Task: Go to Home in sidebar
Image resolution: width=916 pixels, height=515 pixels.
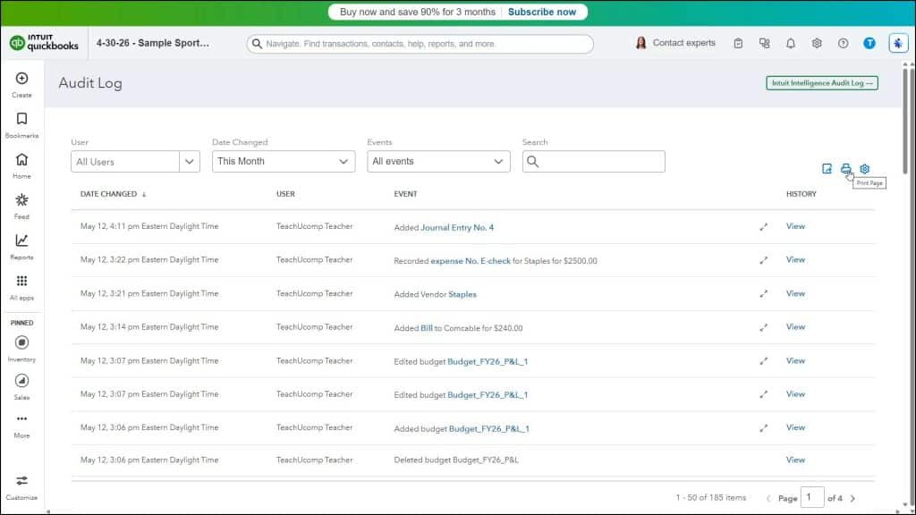Action: point(21,165)
